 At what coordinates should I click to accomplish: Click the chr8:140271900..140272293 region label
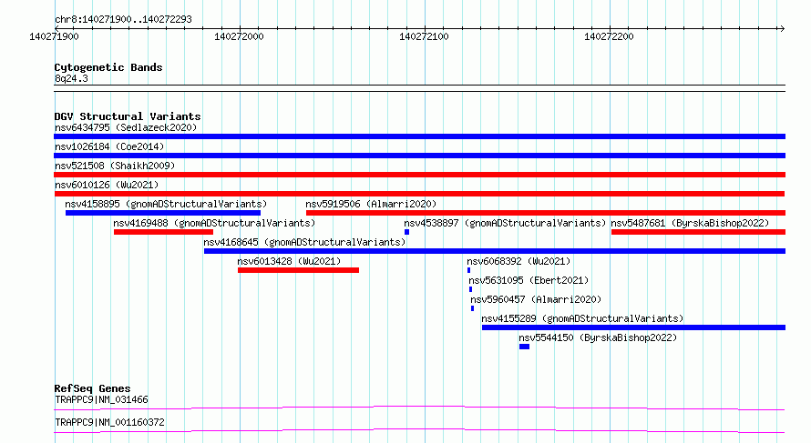[123, 20]
